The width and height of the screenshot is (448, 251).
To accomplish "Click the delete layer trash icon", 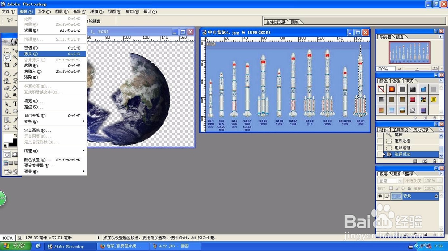I will pos(435,234).
